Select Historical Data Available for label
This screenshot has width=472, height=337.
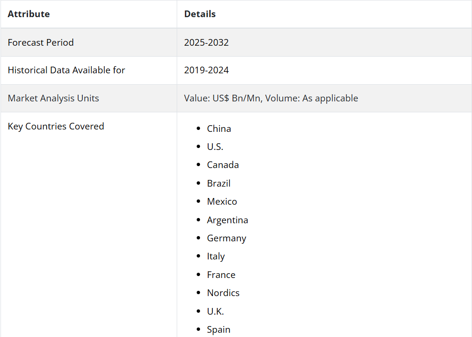coord(66,70)
